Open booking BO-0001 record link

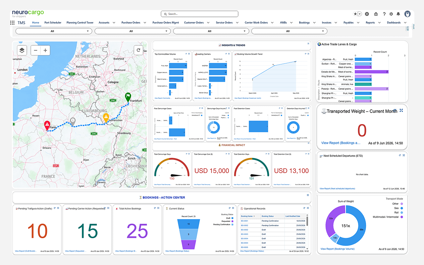244,221
